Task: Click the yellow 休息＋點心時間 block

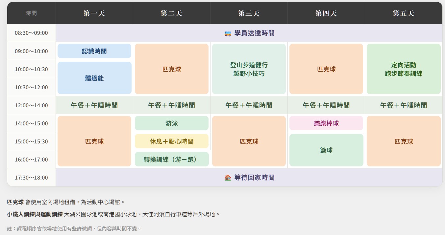Action: coord(171,141)
